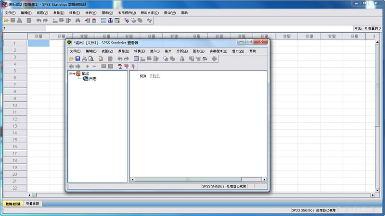Select 输出 root in outline tree

pos(85,73)
